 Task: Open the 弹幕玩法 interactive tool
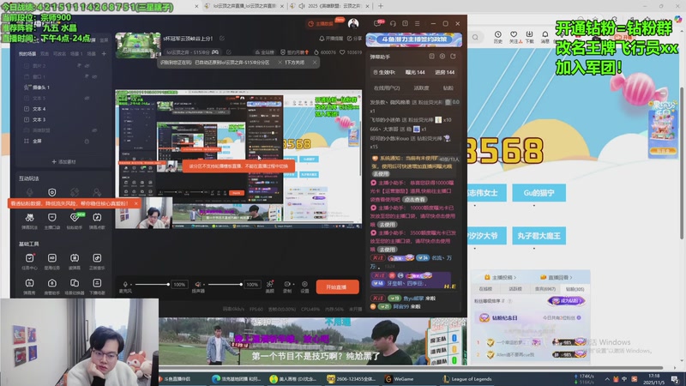(x=29, y=221)
